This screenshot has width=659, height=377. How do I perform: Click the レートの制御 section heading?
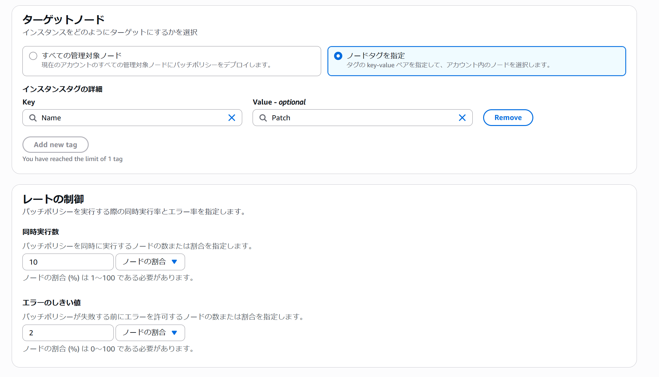click(53, 199)
